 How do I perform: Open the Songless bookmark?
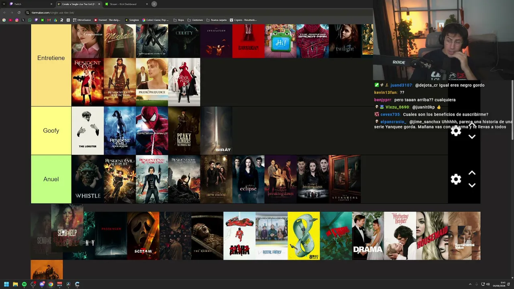tap(132, 20)
